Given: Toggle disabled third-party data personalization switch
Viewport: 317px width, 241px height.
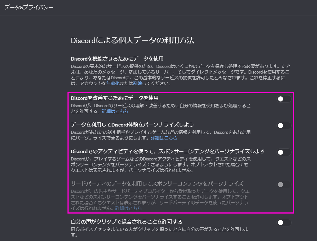Looking at the screenshot, I should [x=284, y=185].
